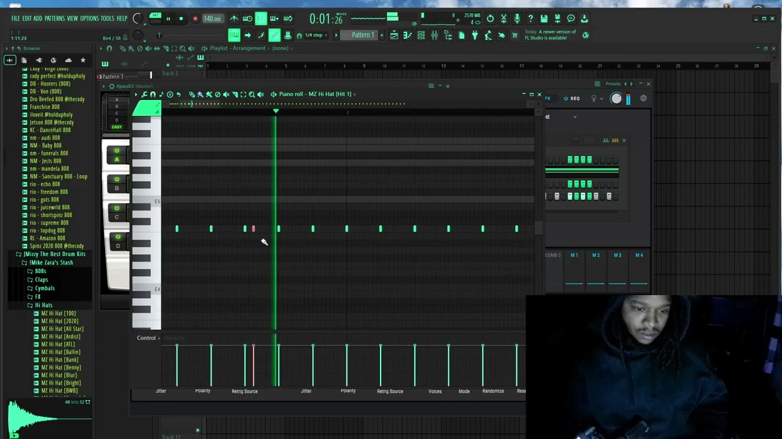Open the EDIT menu

click(x=27, y=18)
